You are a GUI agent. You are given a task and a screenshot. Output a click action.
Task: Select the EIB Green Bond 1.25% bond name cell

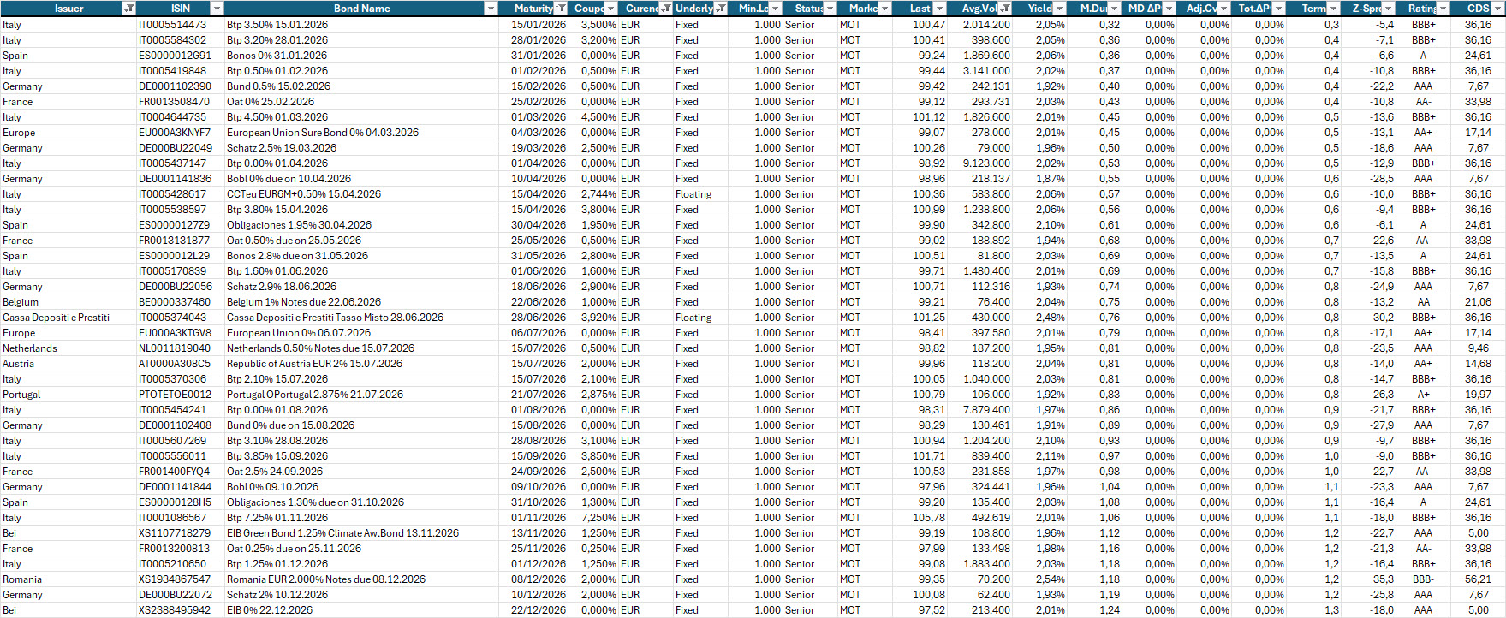click(342, 533)
